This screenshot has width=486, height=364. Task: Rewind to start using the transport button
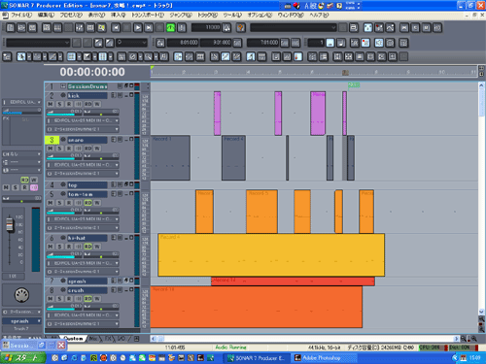tap(116, 28)
